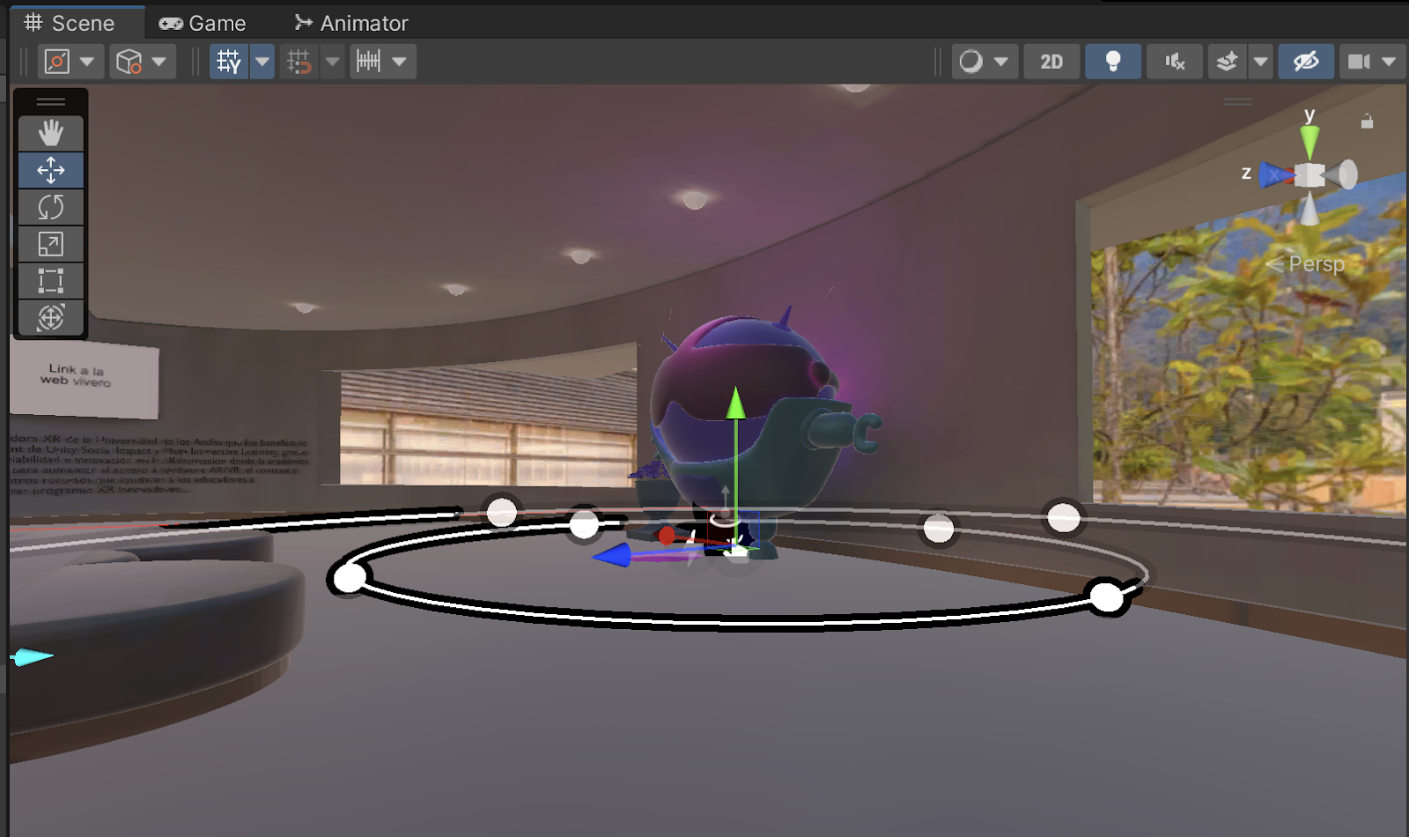Toggle scene lighting bulb button
This screenshot has height=837, width=1409.
(x=1113, y=62)
